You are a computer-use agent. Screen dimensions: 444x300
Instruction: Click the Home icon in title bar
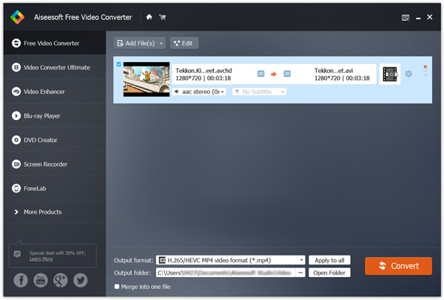click(149, 17)
